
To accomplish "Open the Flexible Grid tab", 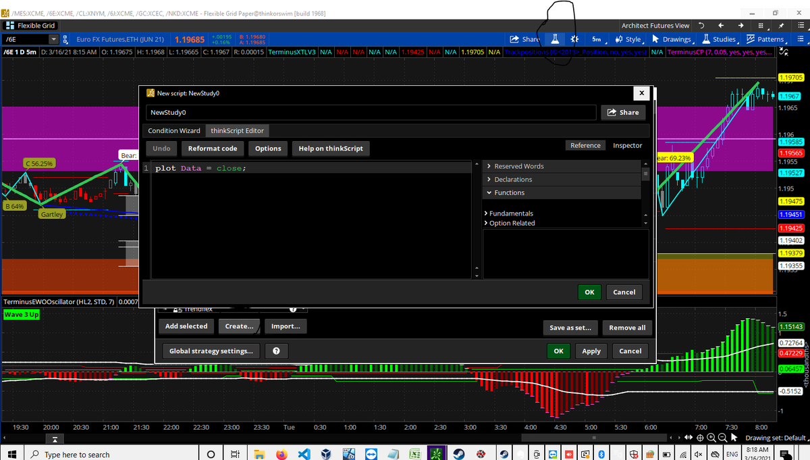I will pos(30,26).
